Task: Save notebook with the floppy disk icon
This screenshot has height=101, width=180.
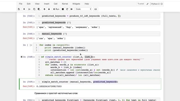Action: tap(19, 9)
